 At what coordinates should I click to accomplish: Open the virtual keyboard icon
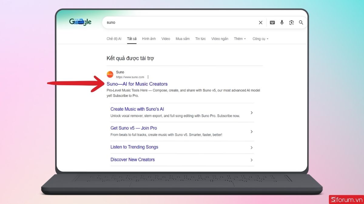click(272, 22)
